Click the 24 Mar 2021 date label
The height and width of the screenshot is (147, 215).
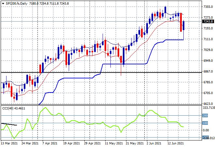coord(30,143)
